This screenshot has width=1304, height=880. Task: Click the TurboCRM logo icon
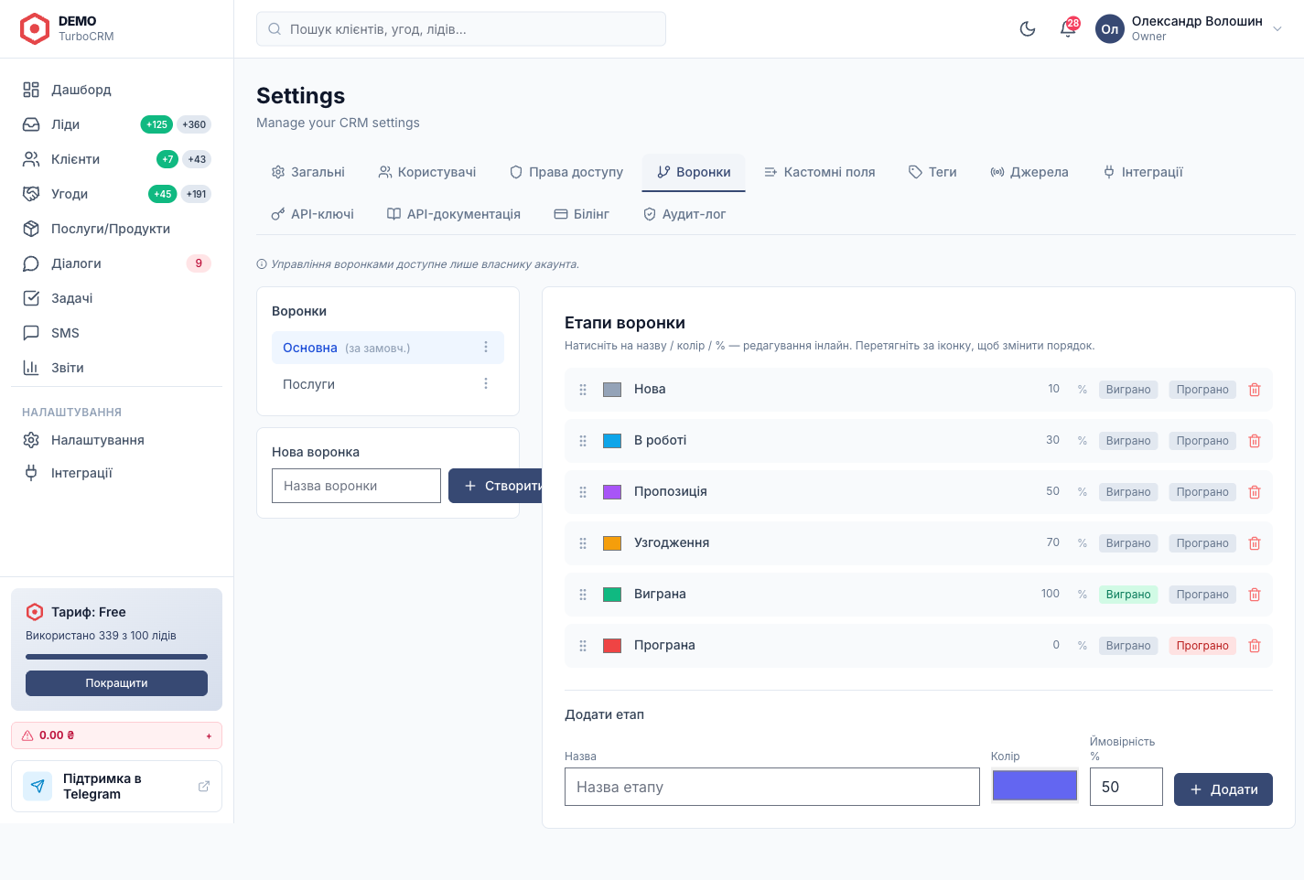tap(35, 28)
